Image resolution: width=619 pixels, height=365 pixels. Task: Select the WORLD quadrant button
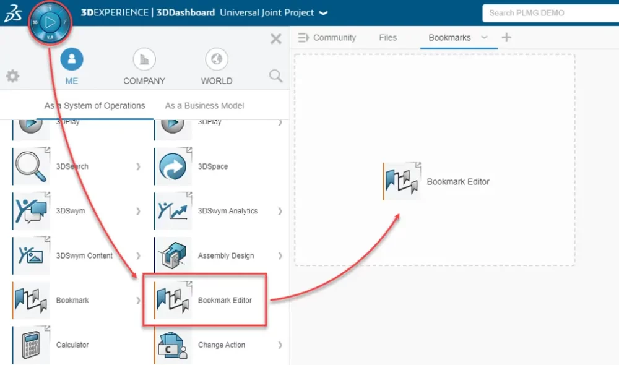[x=216, y=66]
